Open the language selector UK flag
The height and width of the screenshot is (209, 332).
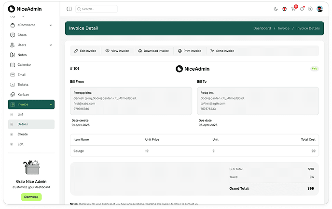285,9
